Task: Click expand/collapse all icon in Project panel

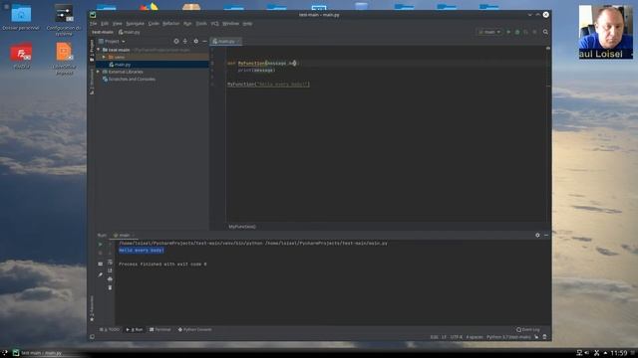Action: pyautogui.click(x=185, y=42)
